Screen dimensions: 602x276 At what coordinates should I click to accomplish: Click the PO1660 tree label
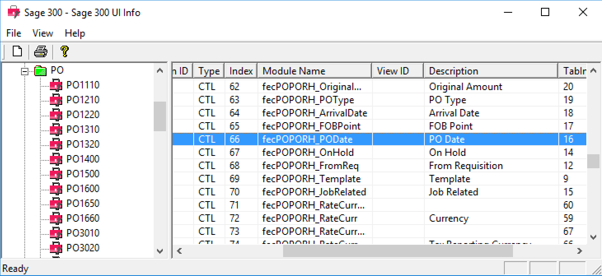[83, 218]
